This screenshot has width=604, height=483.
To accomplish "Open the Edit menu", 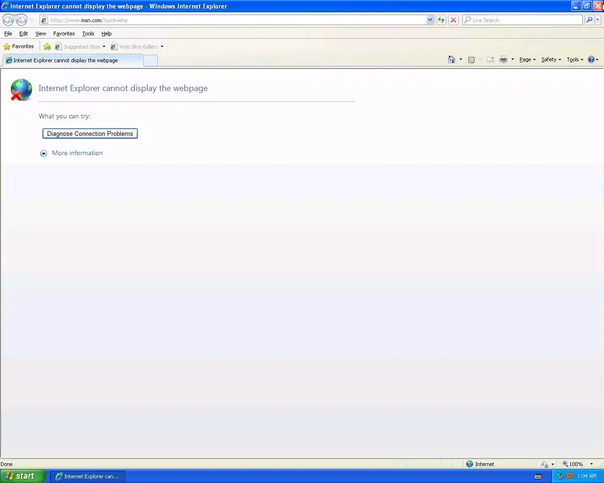I will 24,33.
